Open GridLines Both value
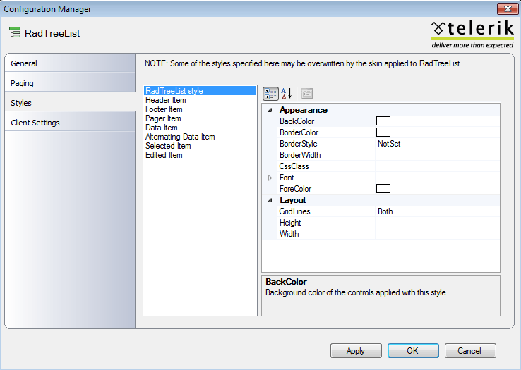The height and width of the screenshot is (370, 521). (x=437, y=211)
